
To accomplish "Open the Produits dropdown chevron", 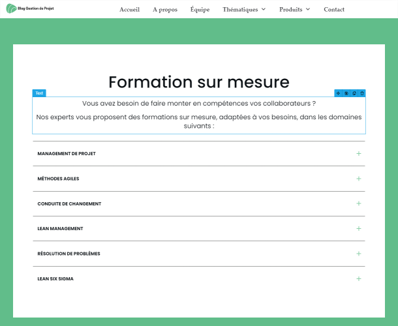I will pos(308,9).
